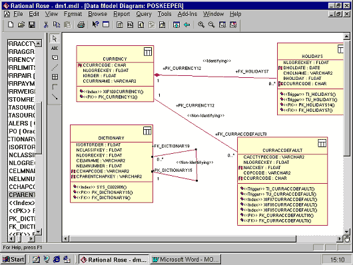Click the browser list scroll down arrow
Image resolution: width=353 pixels, height=265 pixels.
point(39,232)
